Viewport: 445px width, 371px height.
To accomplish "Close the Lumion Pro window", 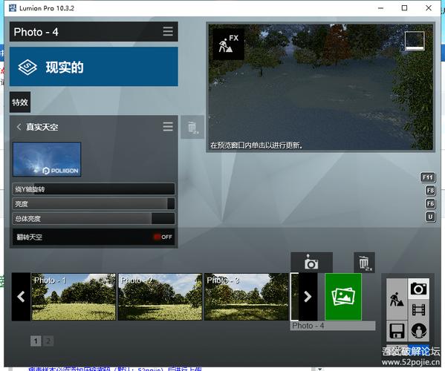I will (x=429, y=8).
